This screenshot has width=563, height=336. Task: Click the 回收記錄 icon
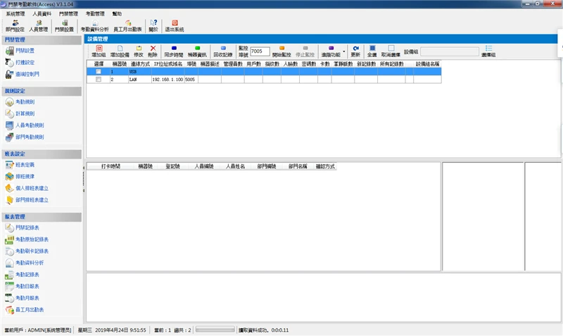tap(223, 51)
